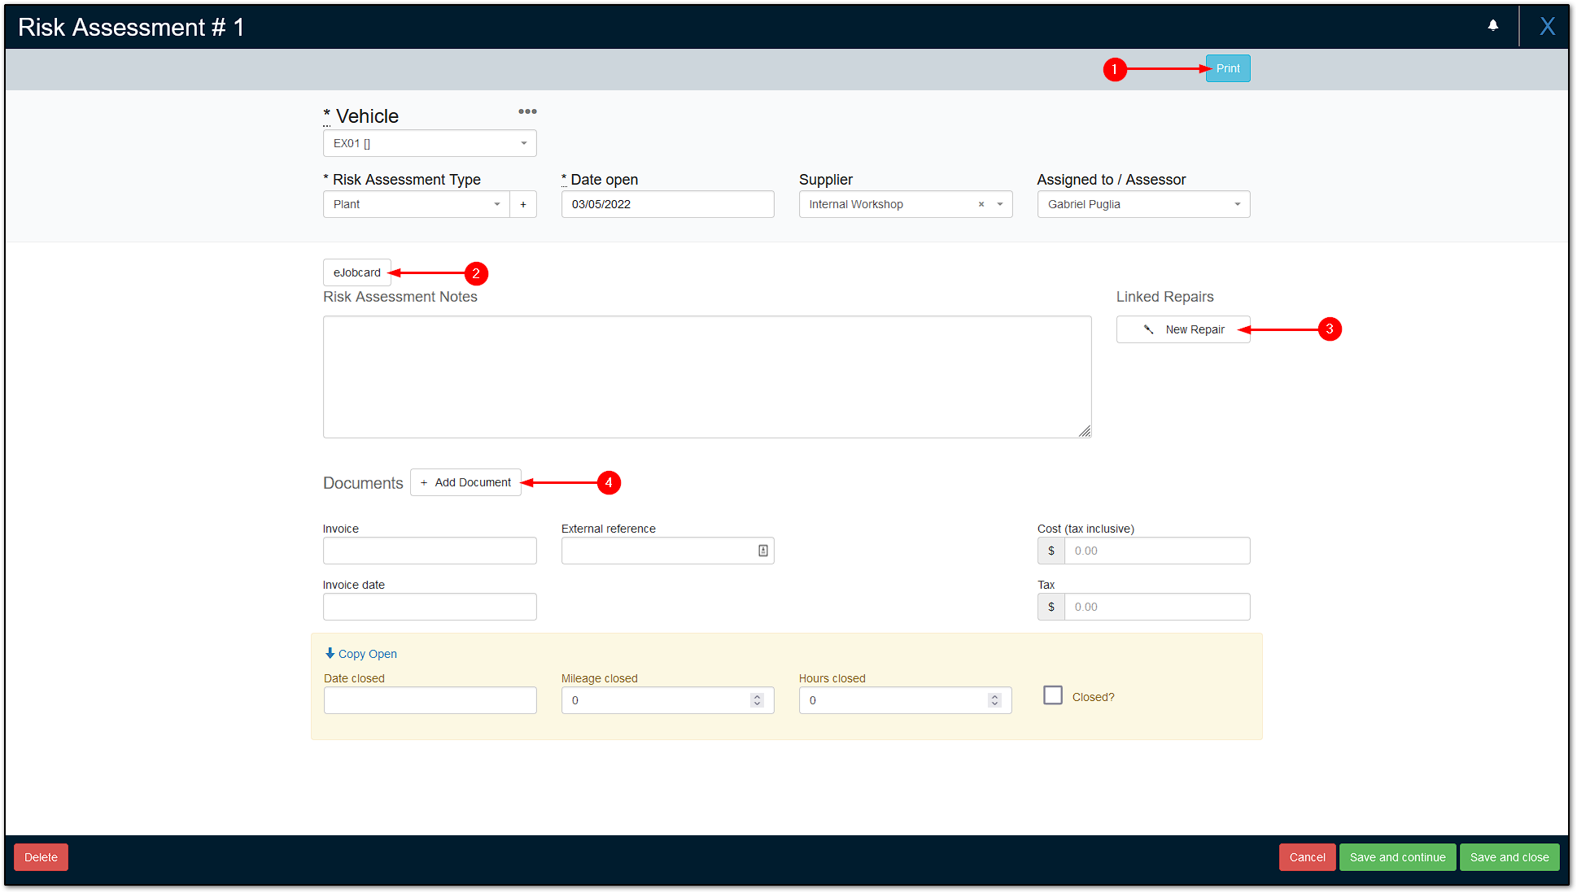Clear the Internal Workshop supplier selection
The width and height of the screenshot is (1577, 893).
coord(981,204)
